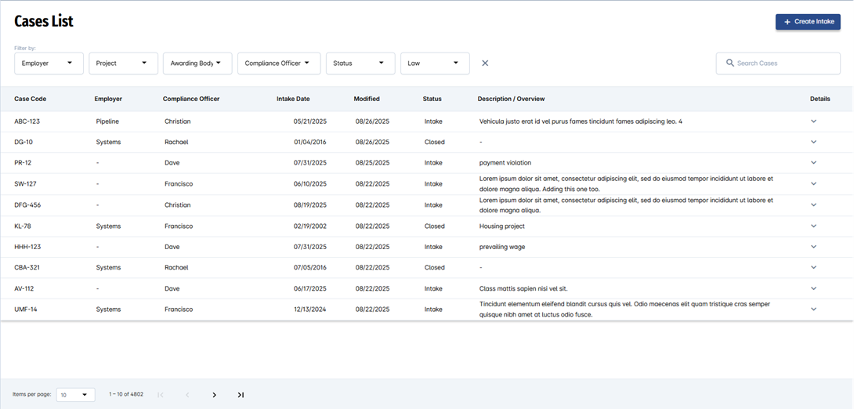
Task: Click case code HHH-123
Action: click(x=27, y=247)
